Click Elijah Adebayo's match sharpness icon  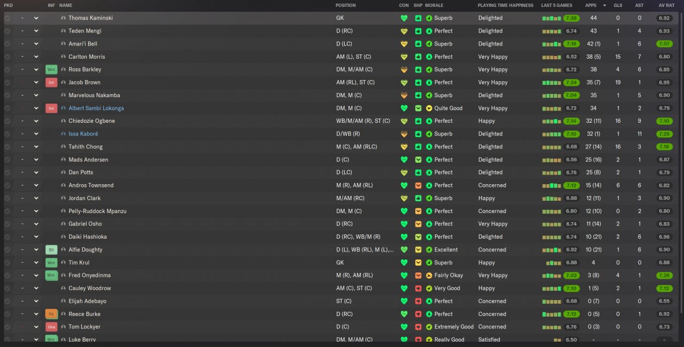click(x=418, y=301)
